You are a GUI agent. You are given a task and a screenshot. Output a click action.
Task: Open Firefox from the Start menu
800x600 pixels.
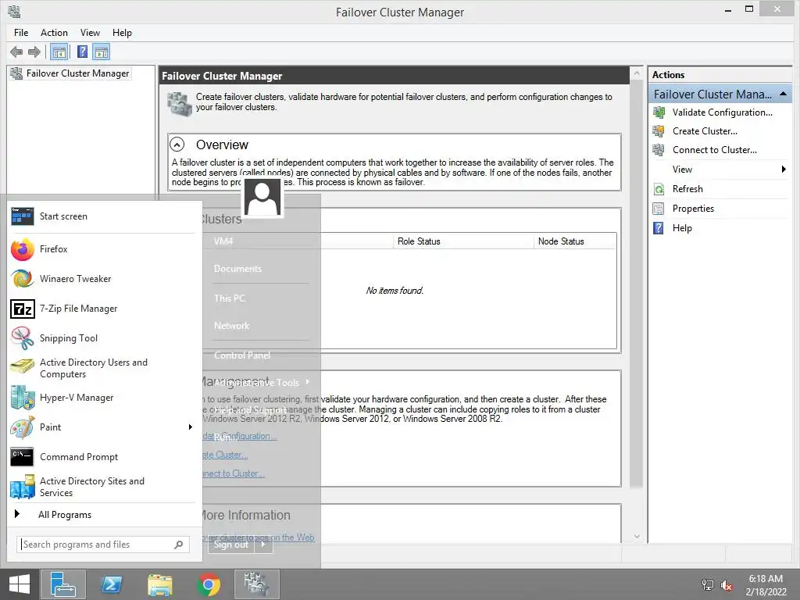tap(102, 249)
